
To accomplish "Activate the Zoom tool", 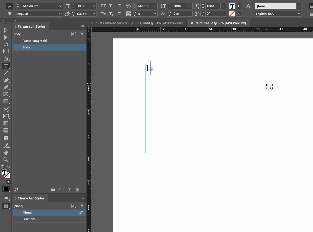I will 6,159.
